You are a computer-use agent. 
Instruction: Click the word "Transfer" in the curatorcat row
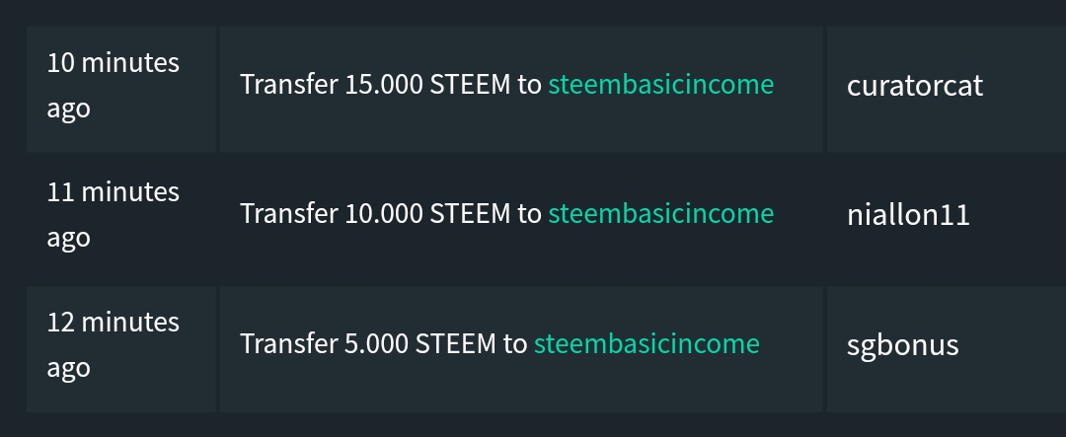[x=288, y=85]
